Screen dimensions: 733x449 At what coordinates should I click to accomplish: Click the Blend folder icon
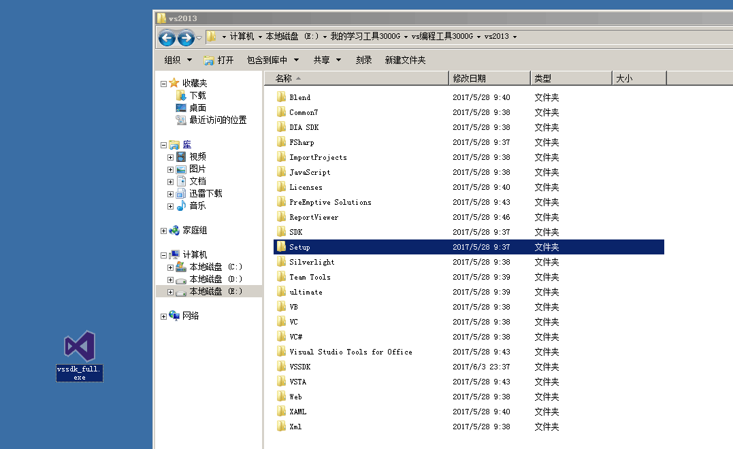point(281,97)
